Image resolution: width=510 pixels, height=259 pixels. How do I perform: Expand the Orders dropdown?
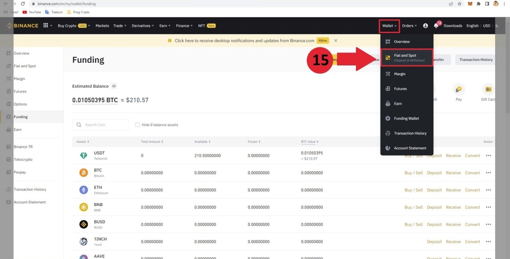409,26
